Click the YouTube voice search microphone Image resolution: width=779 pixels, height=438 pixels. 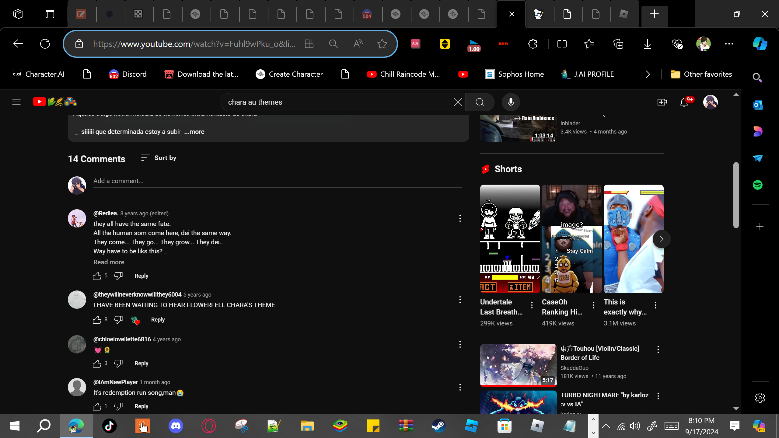click(x=511, y=102)
